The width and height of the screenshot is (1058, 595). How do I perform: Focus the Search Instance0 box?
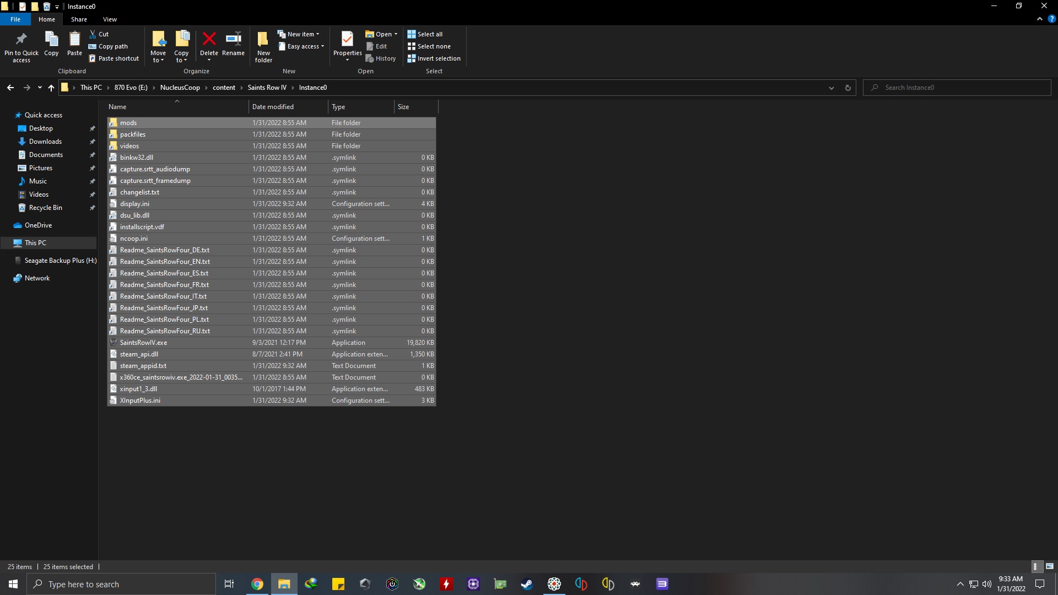957,88
